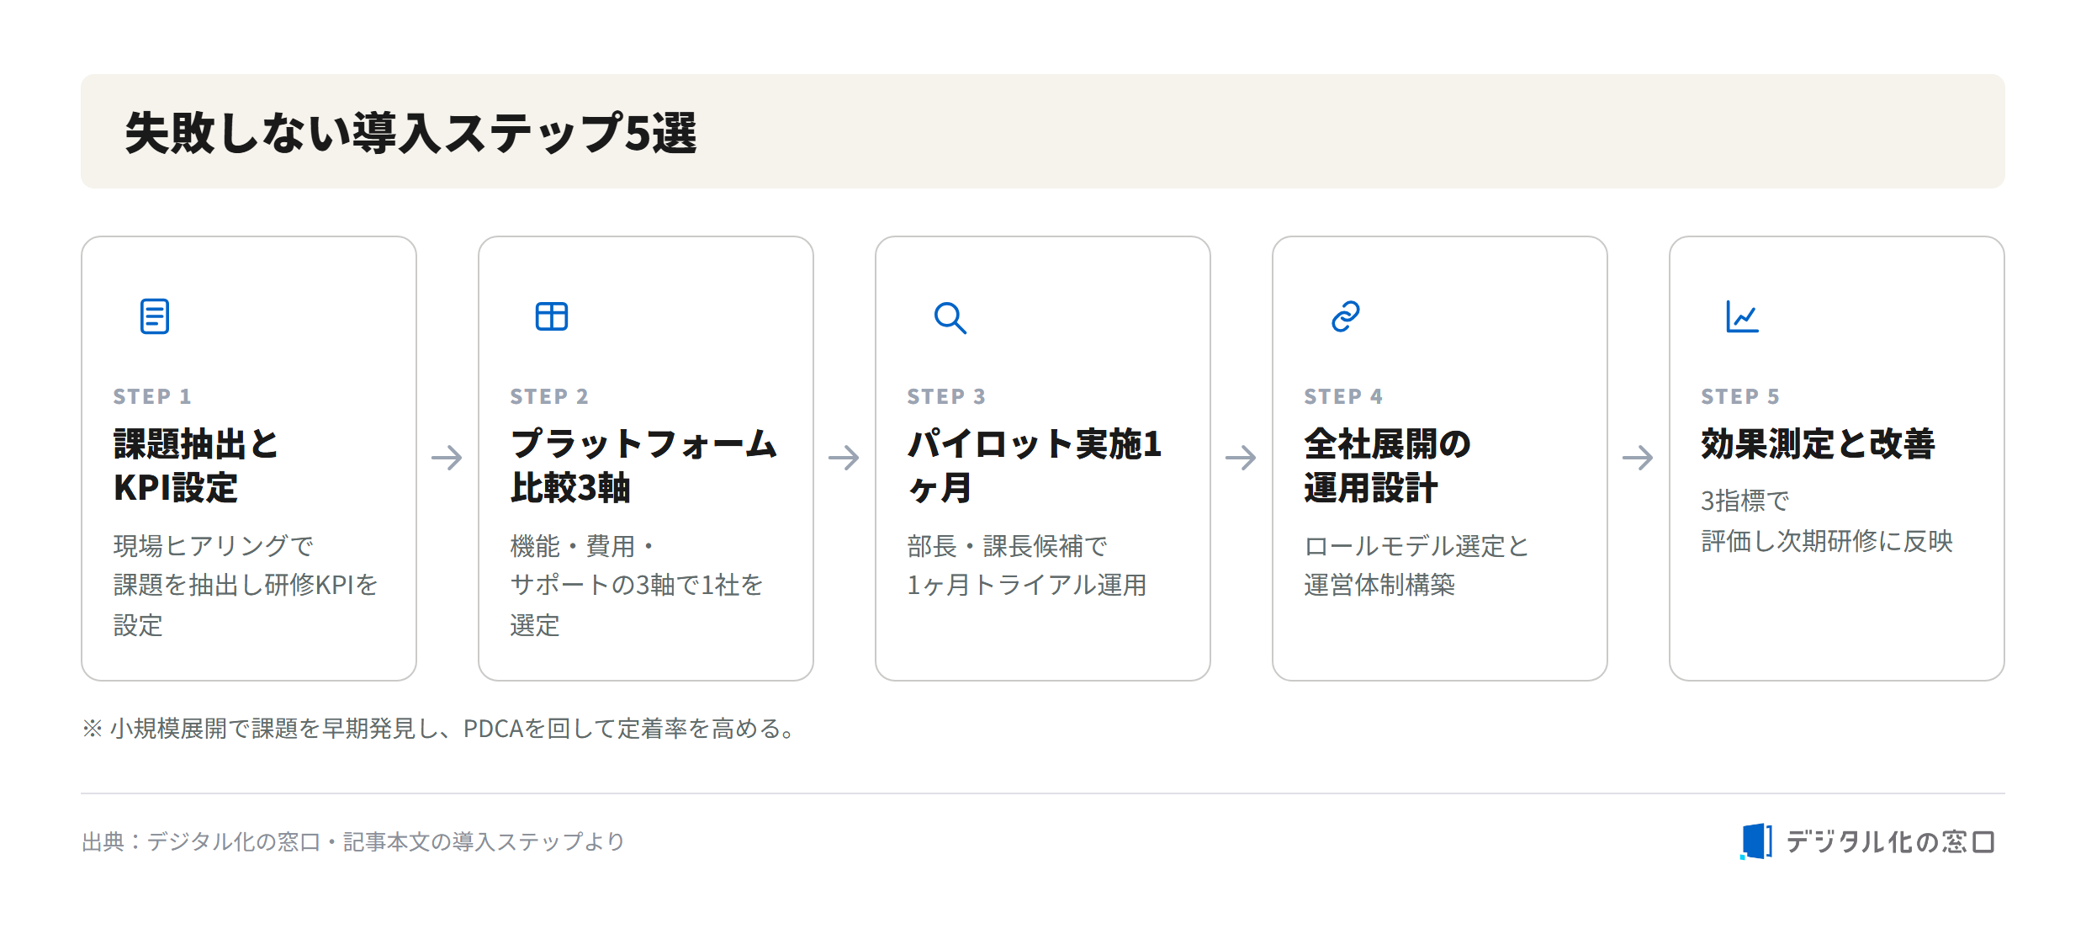This screenshot has width=2086, height=939.
Task: Click the line chart icon in Step 5
Action: pos(1743,317)
